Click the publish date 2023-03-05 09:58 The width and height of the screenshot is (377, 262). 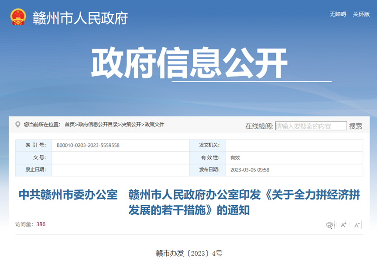point(250,170)
